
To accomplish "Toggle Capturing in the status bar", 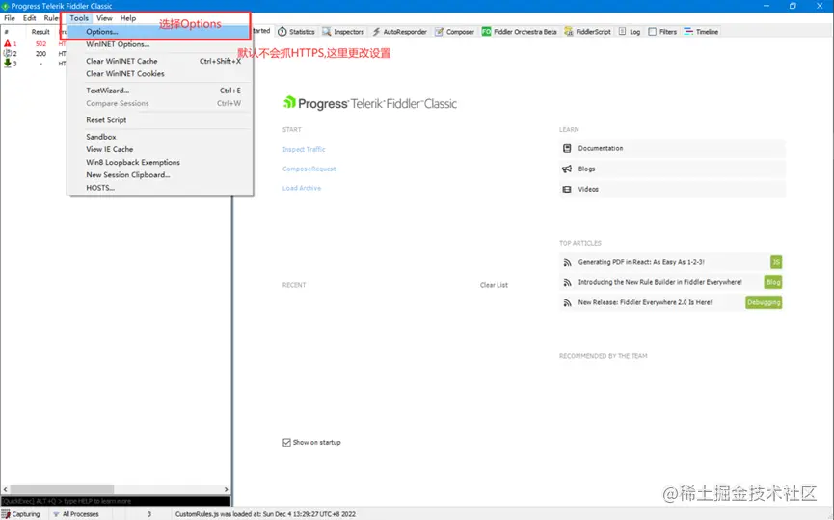I will click(21, 514).
